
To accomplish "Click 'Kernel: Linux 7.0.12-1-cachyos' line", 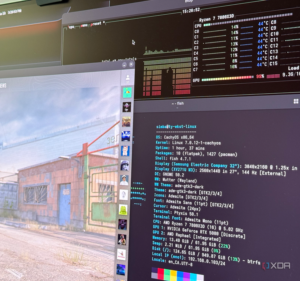I will [x=188, y=143].
